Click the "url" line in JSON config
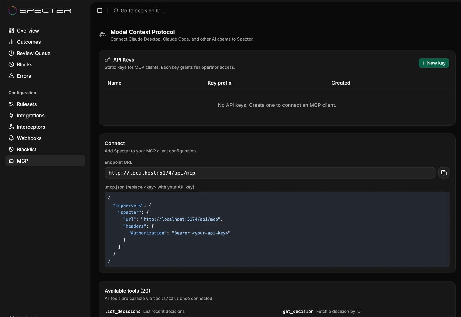 pyautogui.click(x=173, y=219)
